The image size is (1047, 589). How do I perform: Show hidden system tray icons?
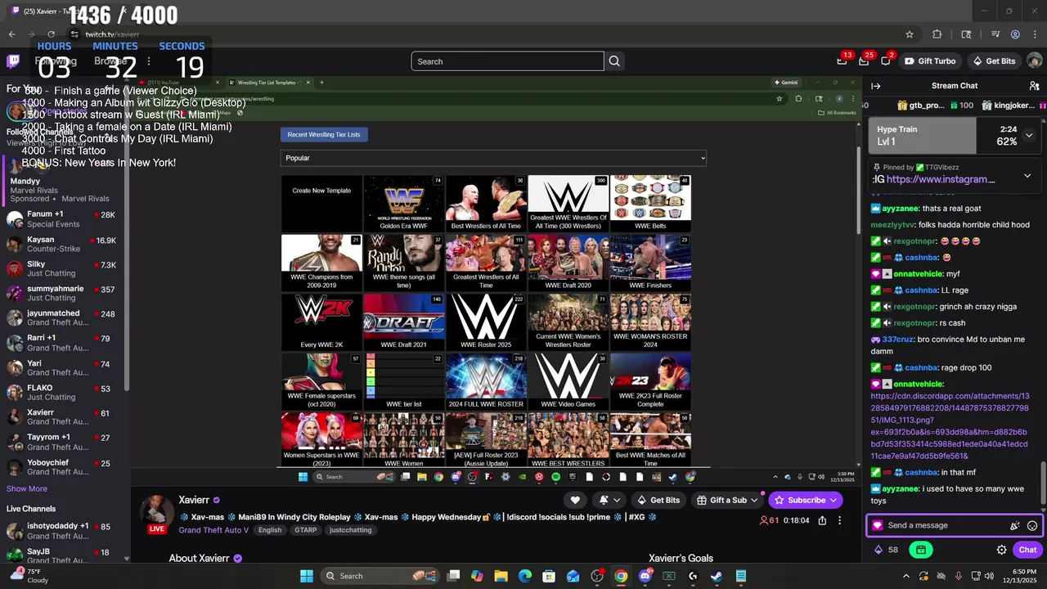pyautogui.click(x=905, y=576)
